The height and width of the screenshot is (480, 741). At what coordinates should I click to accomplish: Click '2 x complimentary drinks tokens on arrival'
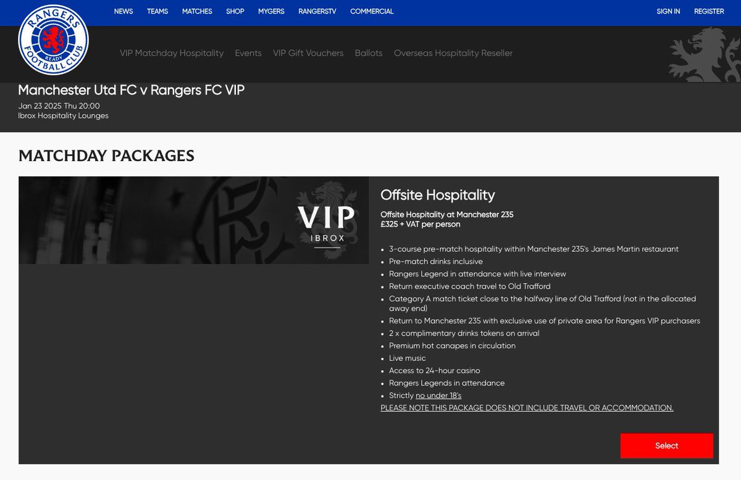point(464,333)
